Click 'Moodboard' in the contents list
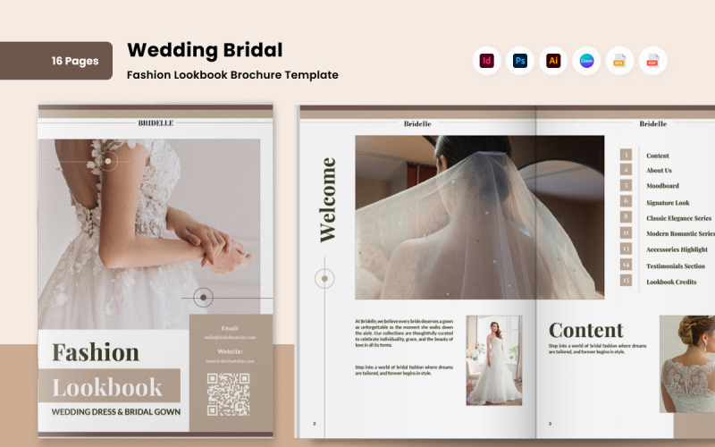 click(662, 186)
